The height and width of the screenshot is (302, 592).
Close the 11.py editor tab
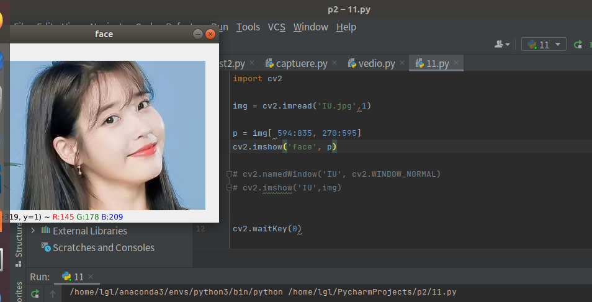click(x=456, y=63)
